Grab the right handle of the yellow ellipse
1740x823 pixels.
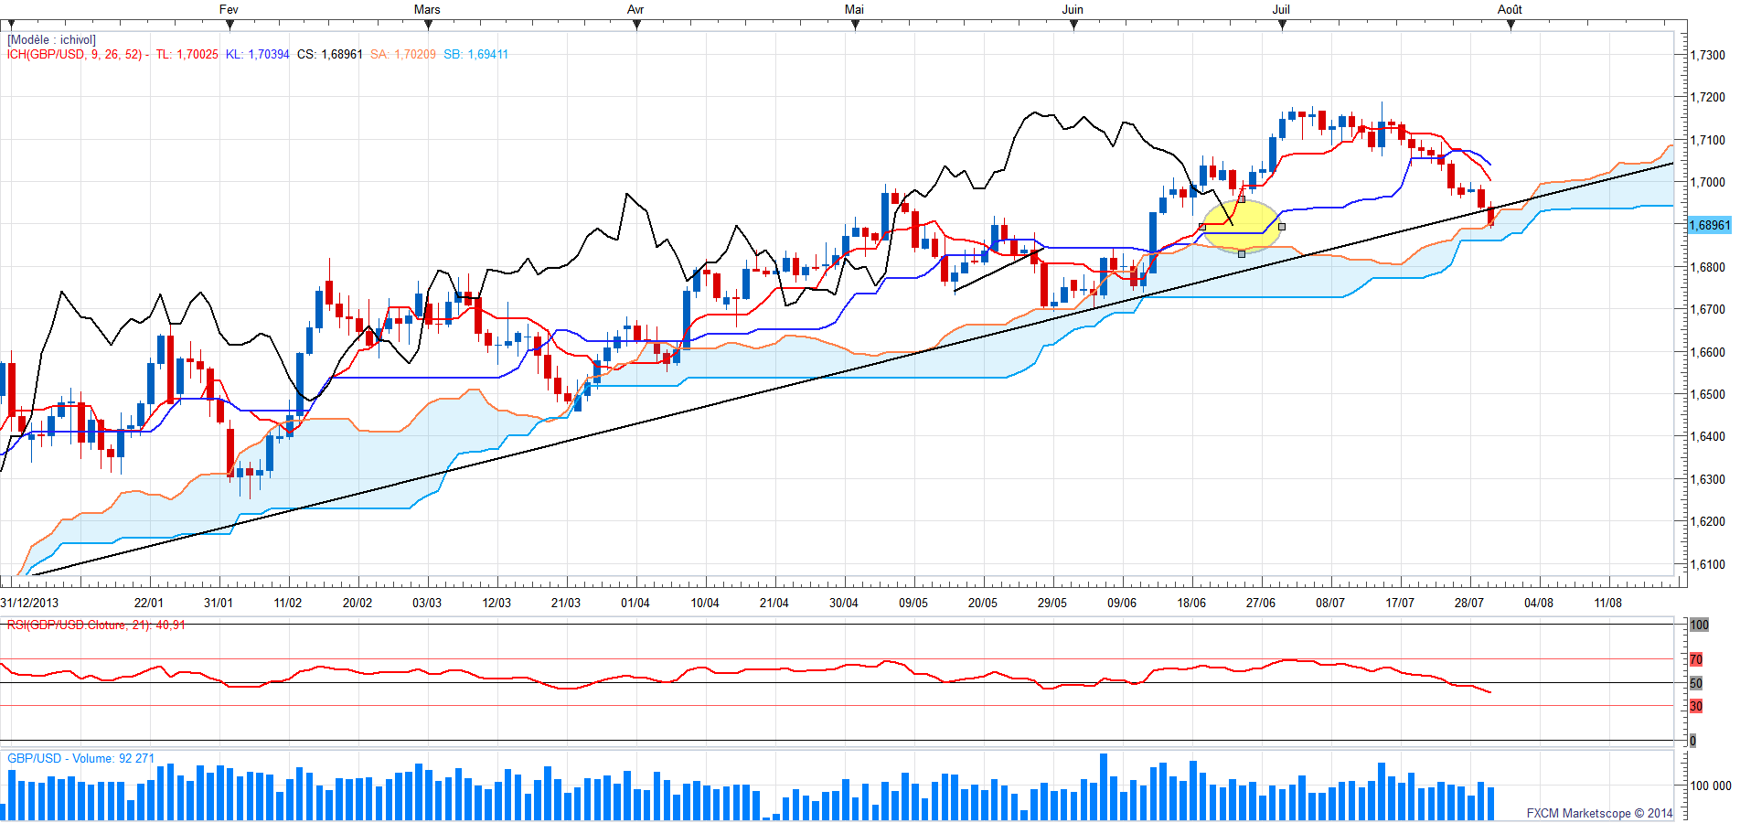point(1282,227)
